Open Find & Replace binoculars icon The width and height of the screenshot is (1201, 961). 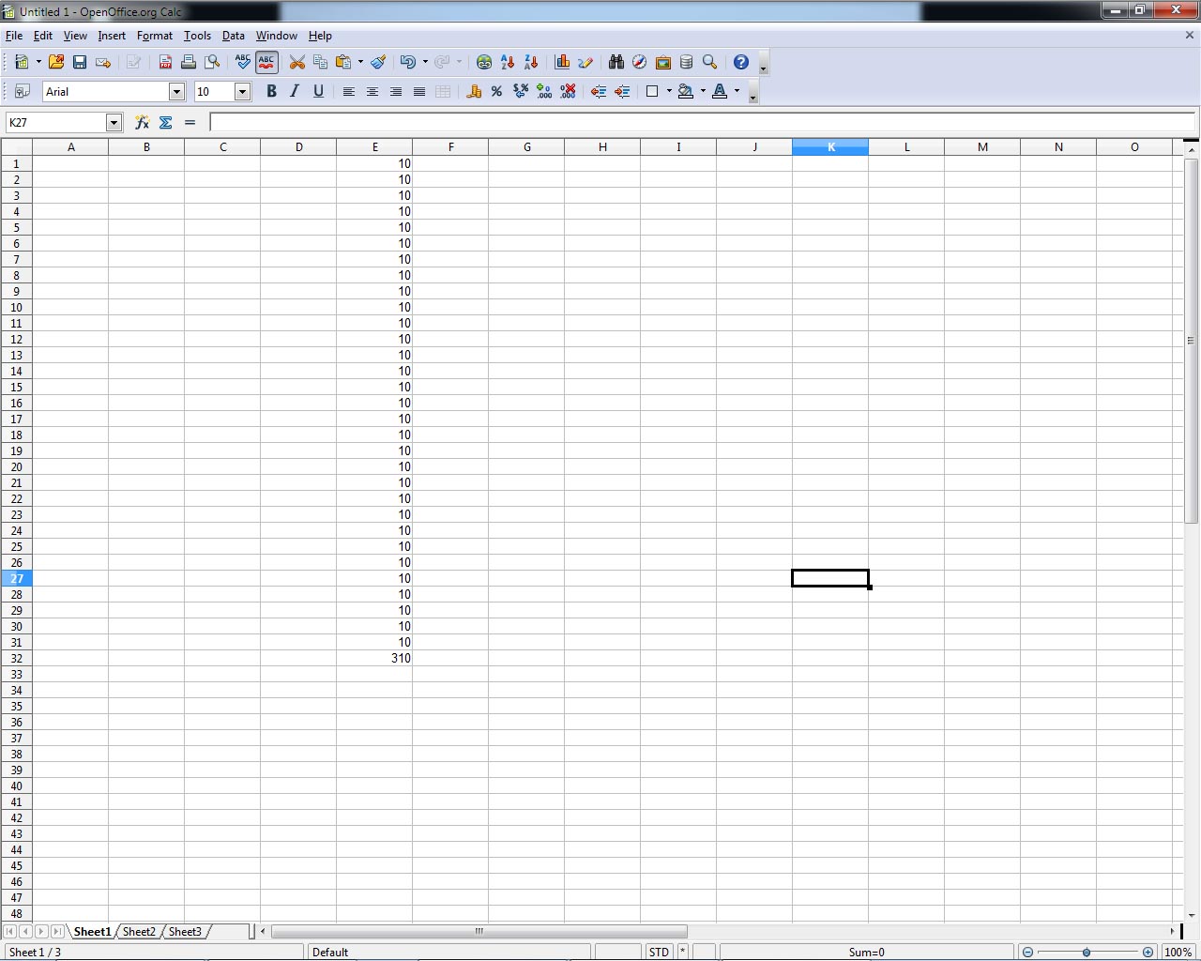616,62
